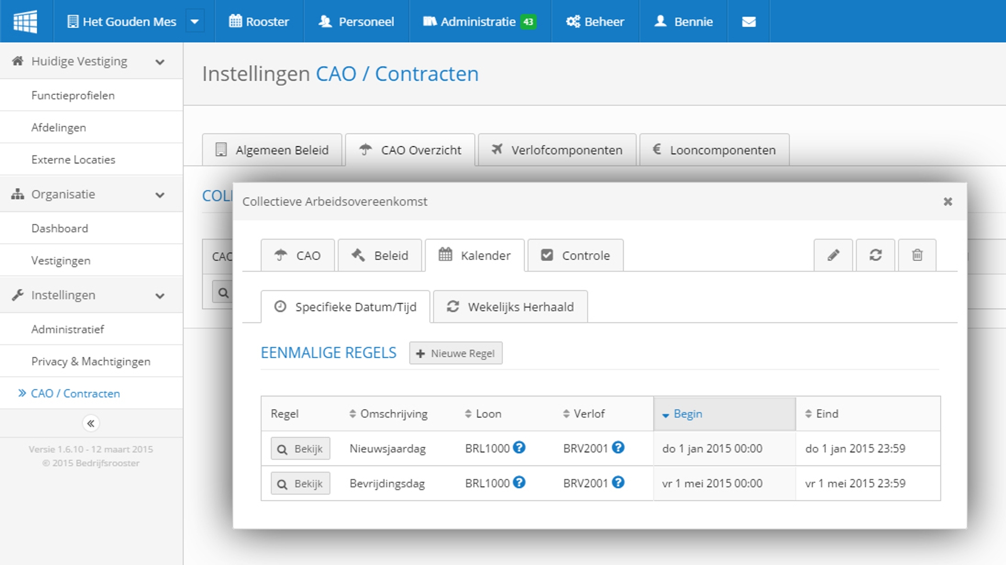Click help icon next to Nieuwsjaardag BRL1000

[x=520, y=447]
